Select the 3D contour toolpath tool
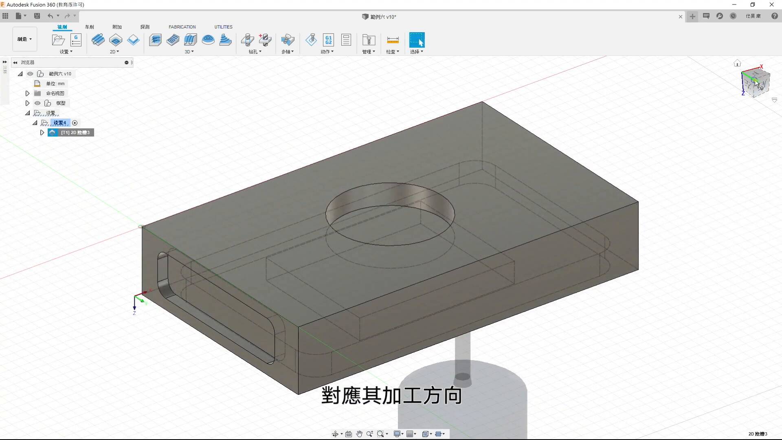Viewport: 782px width, 440px height. pos(208,40)
